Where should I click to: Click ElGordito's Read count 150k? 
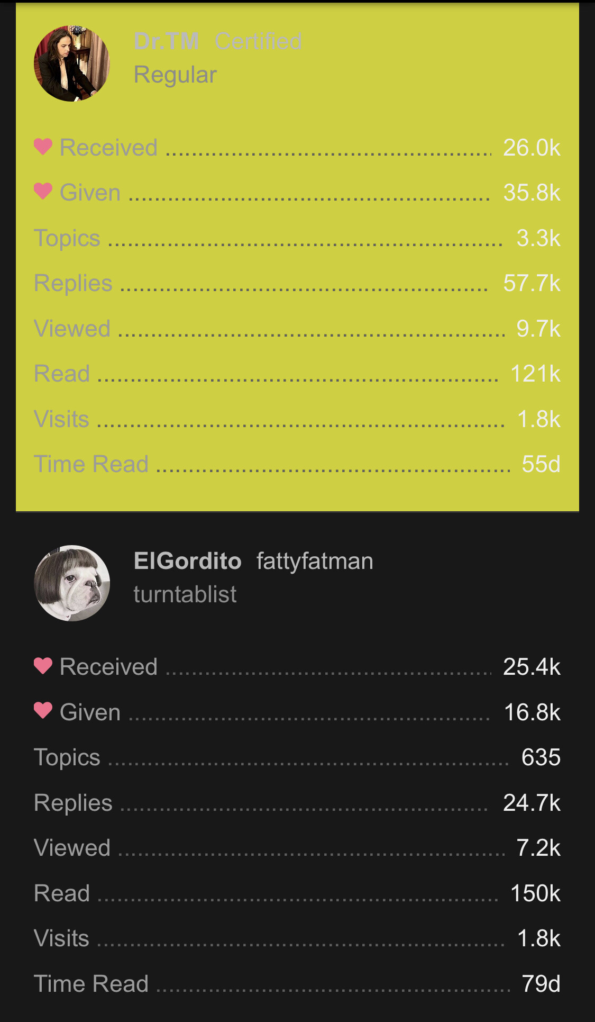coord(535,893)
